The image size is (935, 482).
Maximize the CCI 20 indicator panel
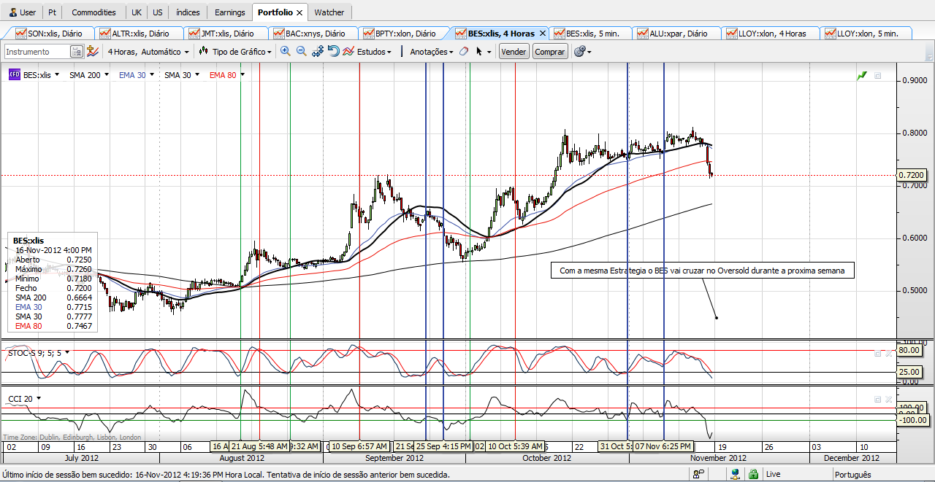tap(878, 400)
